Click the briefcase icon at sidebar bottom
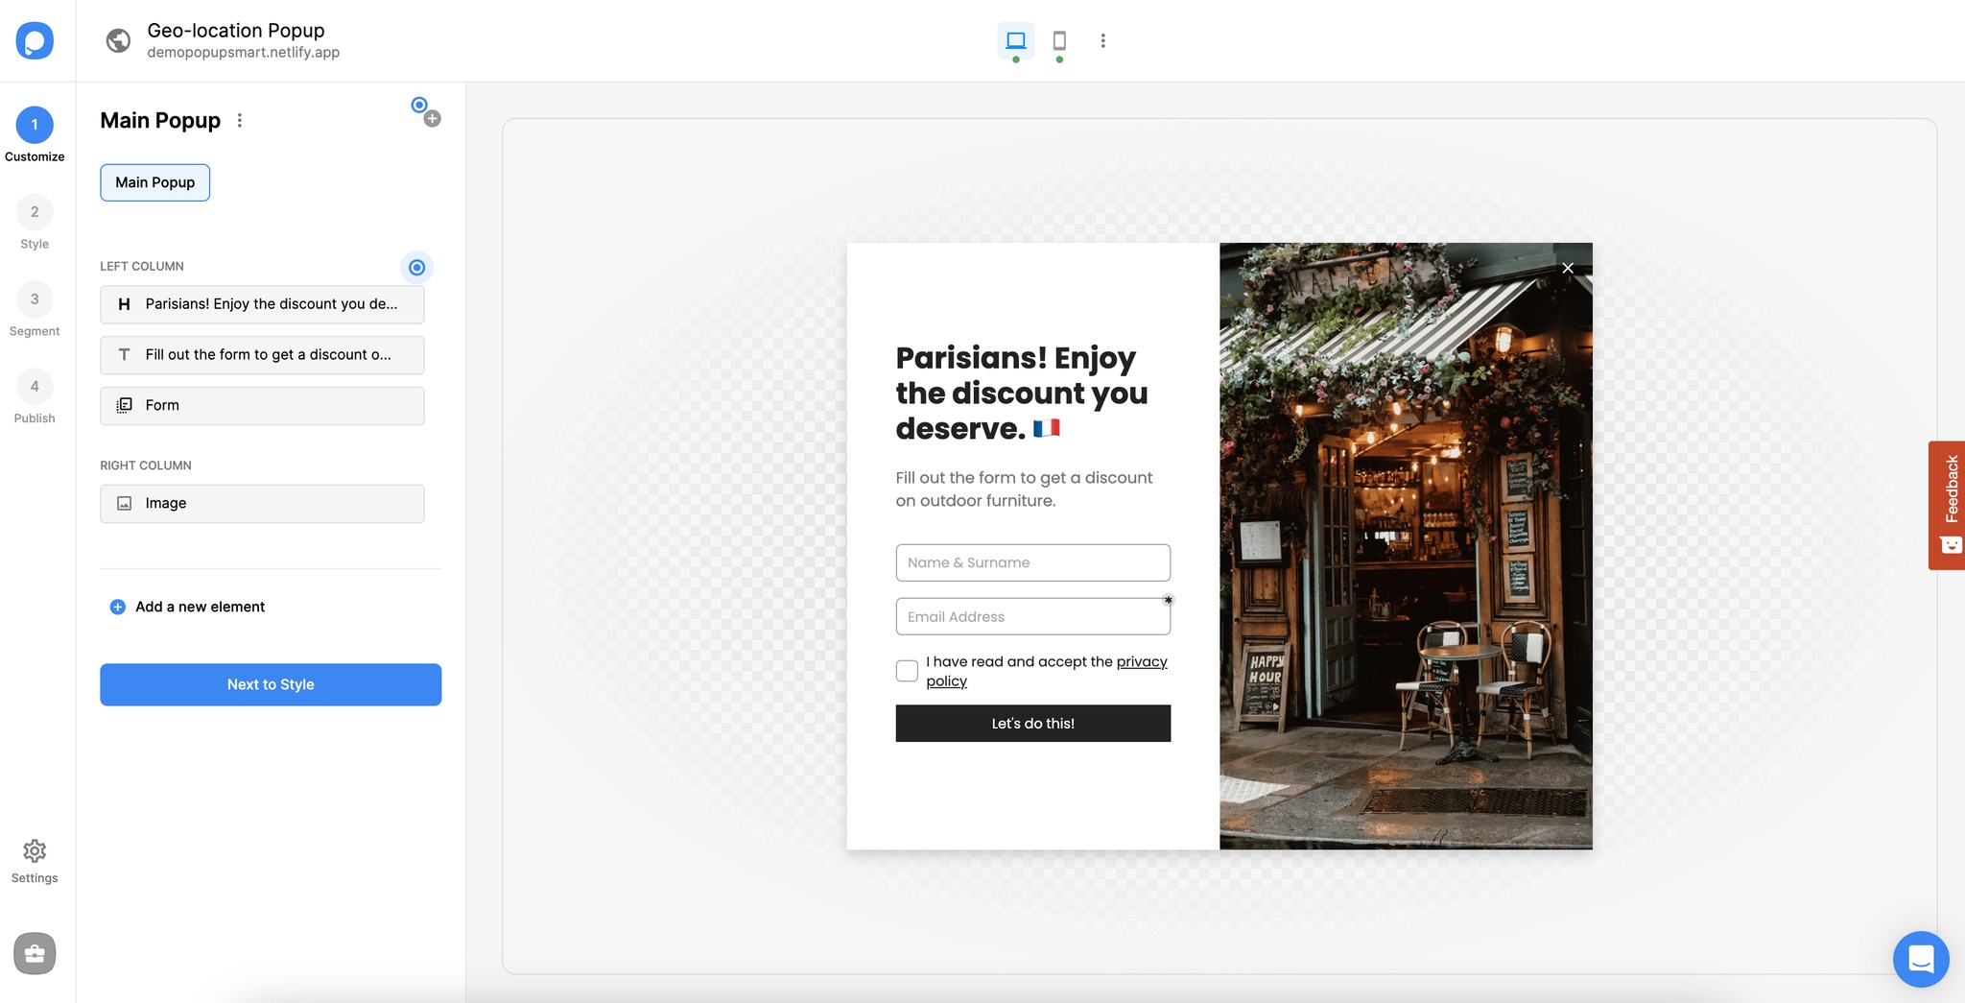 pyautogui.click(x=35, y=953)
